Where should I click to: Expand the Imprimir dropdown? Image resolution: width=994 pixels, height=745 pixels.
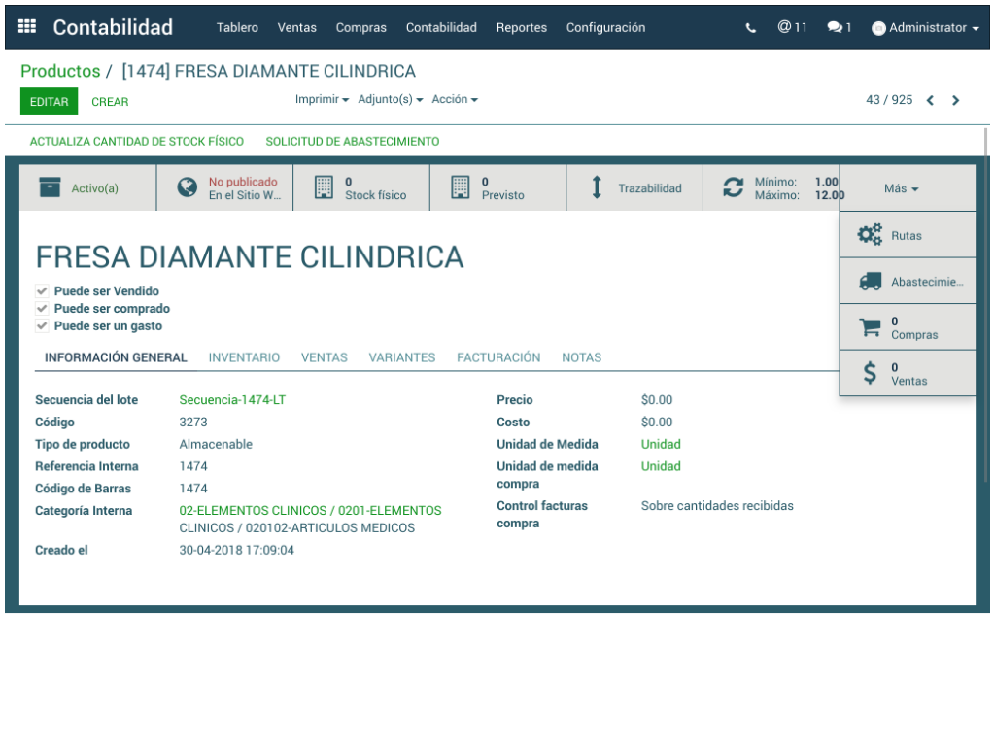(x=322, y=99)
